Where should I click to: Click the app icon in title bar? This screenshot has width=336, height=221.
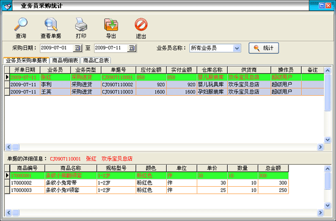7,5
